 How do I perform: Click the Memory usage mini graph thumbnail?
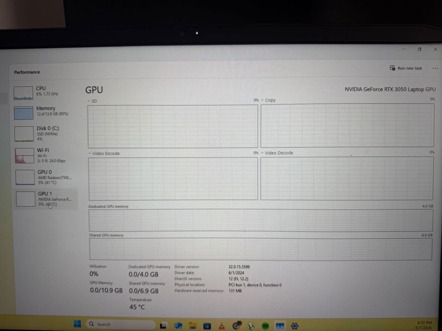(24, 113)
